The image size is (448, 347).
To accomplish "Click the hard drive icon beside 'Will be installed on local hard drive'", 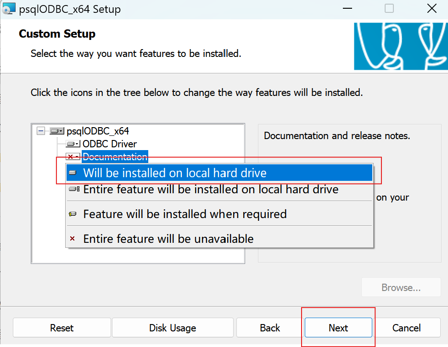I will [73, 173].
